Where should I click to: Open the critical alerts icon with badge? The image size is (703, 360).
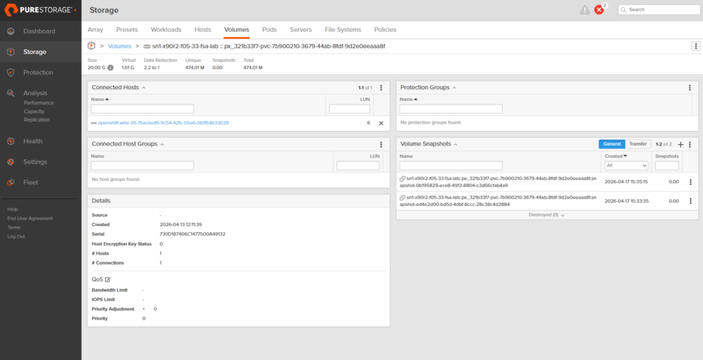[x=599, y=10]
